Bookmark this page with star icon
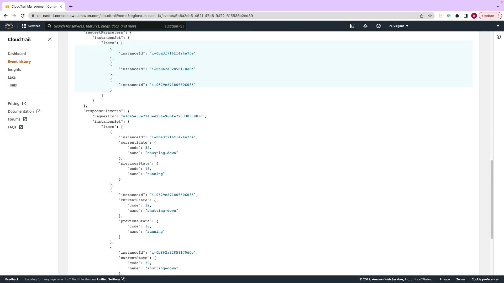 pyautogui.click(x=430, y=16)
